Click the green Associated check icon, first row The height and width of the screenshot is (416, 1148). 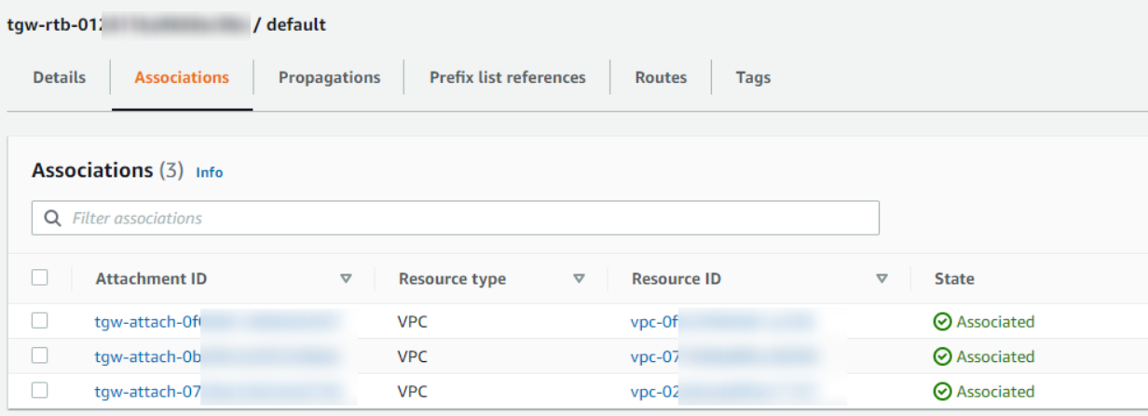click(x=943, y=322)
